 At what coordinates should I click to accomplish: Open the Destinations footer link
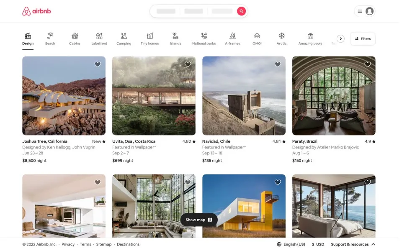coord(129,246)
